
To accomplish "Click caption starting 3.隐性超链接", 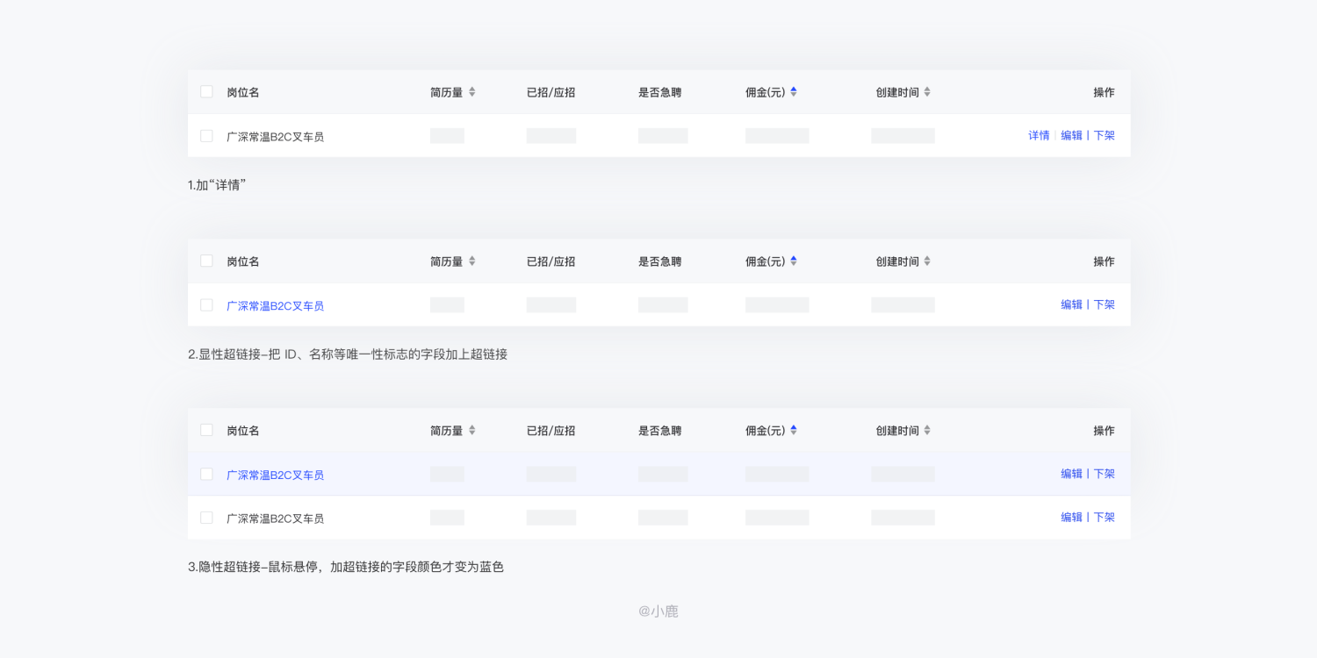I will click(346, 567).
